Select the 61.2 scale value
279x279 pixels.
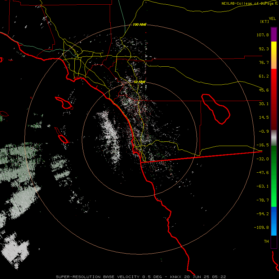click(264, 76)
